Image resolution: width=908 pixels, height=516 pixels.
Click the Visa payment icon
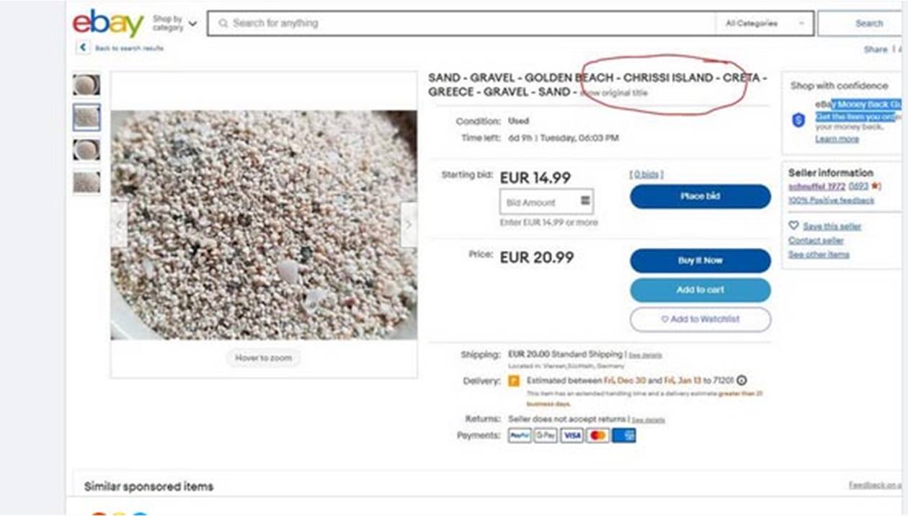[x=571, y=435]
